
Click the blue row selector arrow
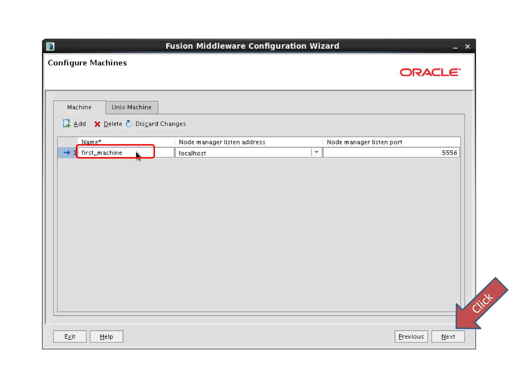(67, 153)
